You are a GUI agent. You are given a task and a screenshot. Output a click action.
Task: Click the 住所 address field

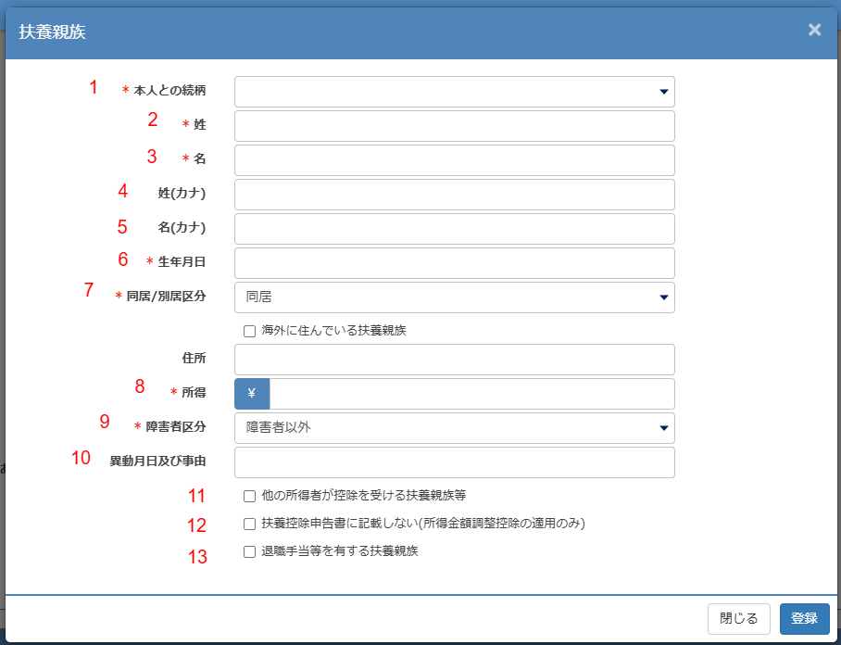point(454,360)
